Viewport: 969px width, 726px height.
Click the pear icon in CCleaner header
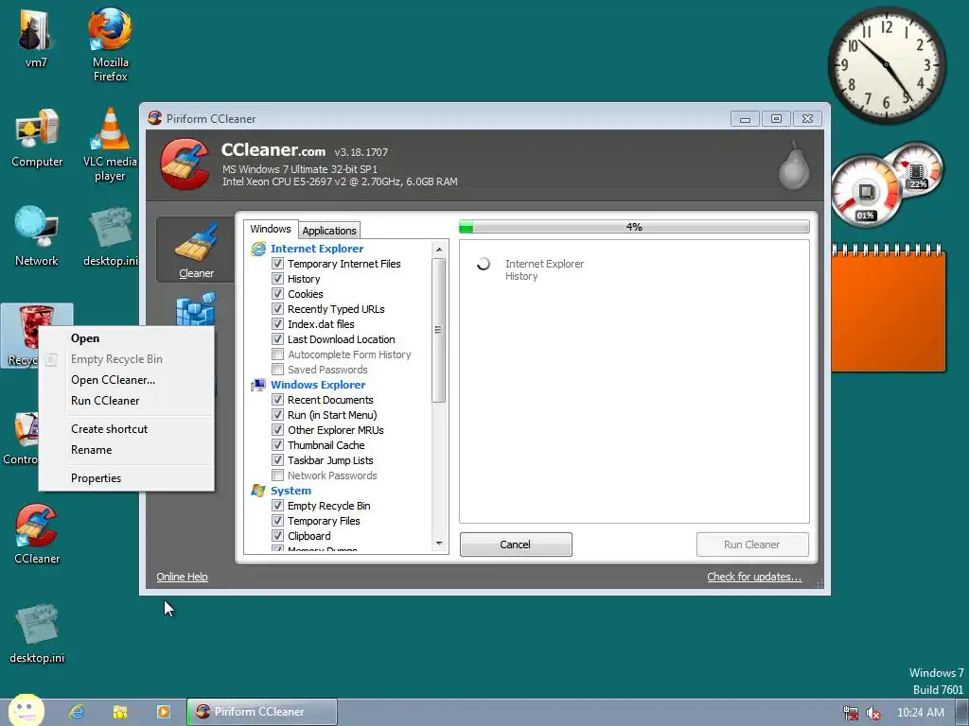click(794, 164)
